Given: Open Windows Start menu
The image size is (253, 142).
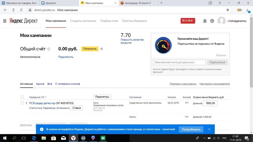Looking at the screenshot, I should tap(5, 138).
